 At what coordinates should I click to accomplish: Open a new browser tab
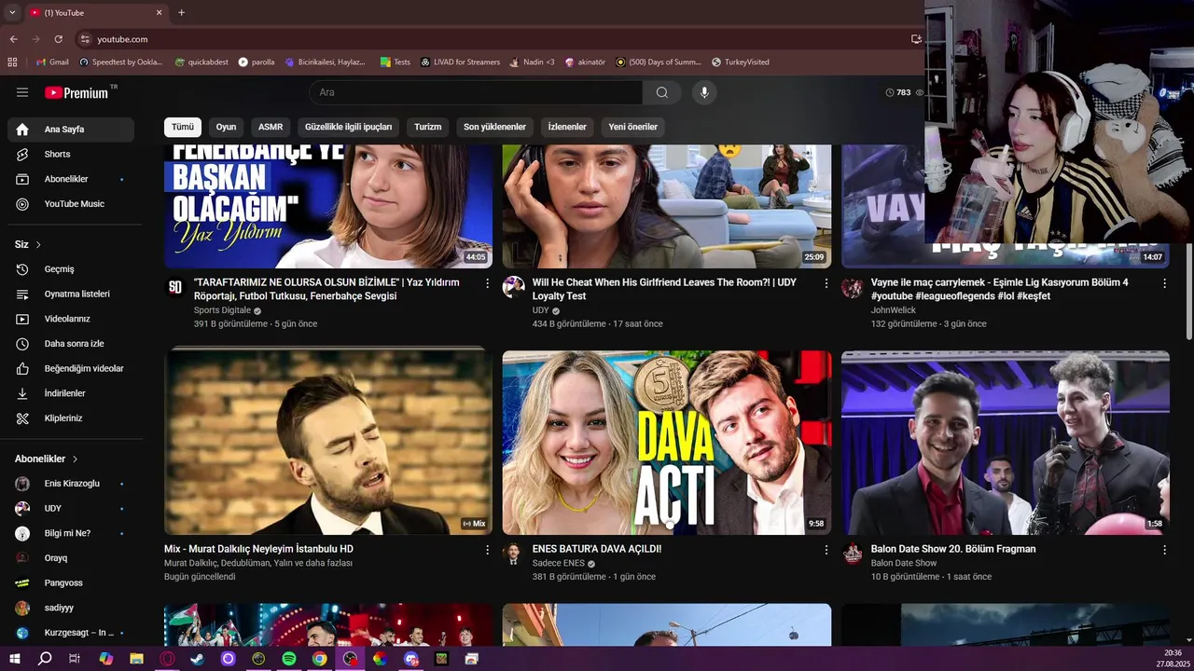point(181,13)
